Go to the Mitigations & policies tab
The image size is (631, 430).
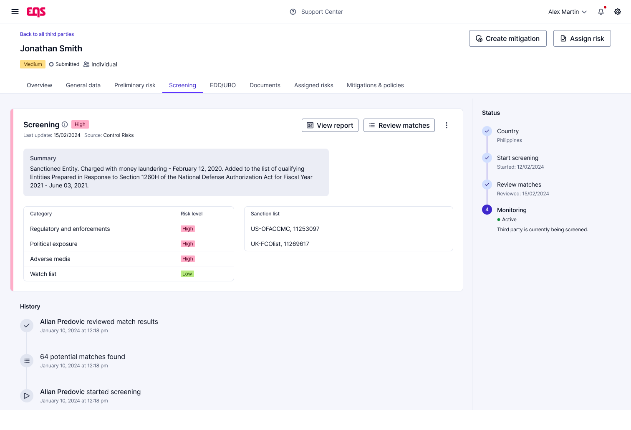[x=375, y=85]
